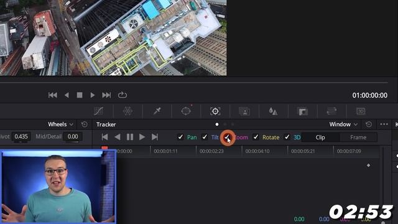
Task: Select the first Tracker page dot
Action: pos(217,124)
